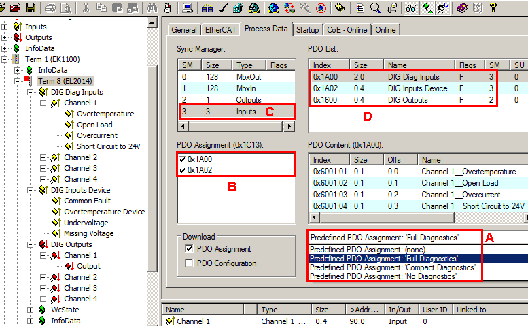Click the Paste clipboard icon
The height and width of the screenshot is (326, 528).
click(x=117, y=7)
